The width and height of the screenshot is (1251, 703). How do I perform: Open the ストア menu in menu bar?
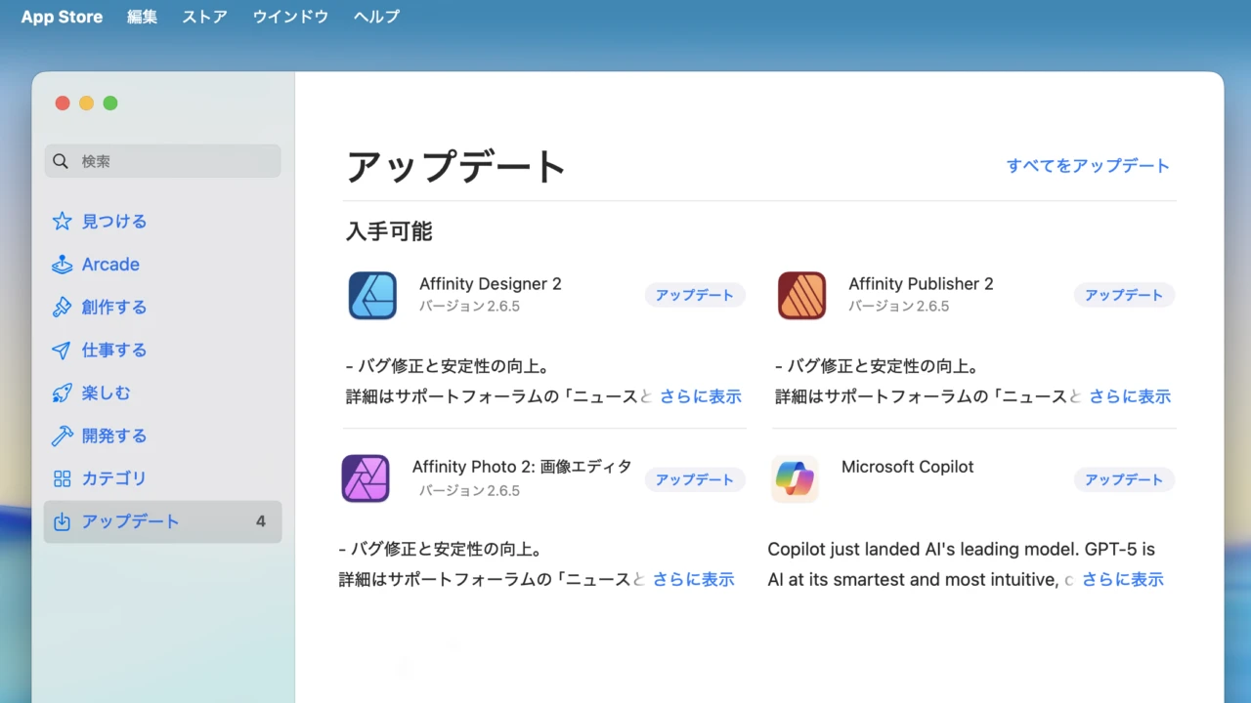[204, 17]
